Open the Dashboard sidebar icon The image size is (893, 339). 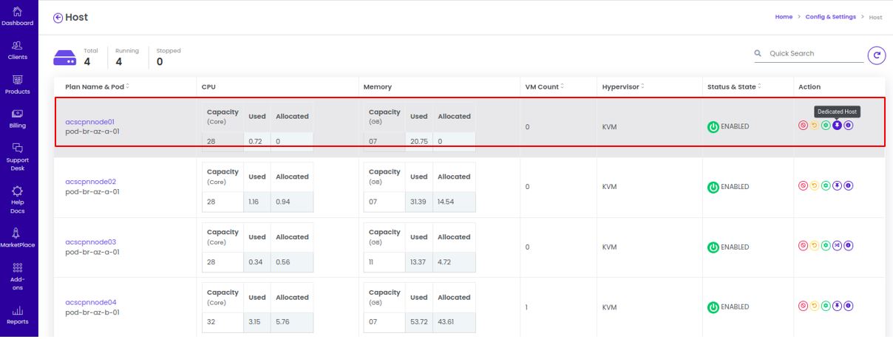(18, 16)
